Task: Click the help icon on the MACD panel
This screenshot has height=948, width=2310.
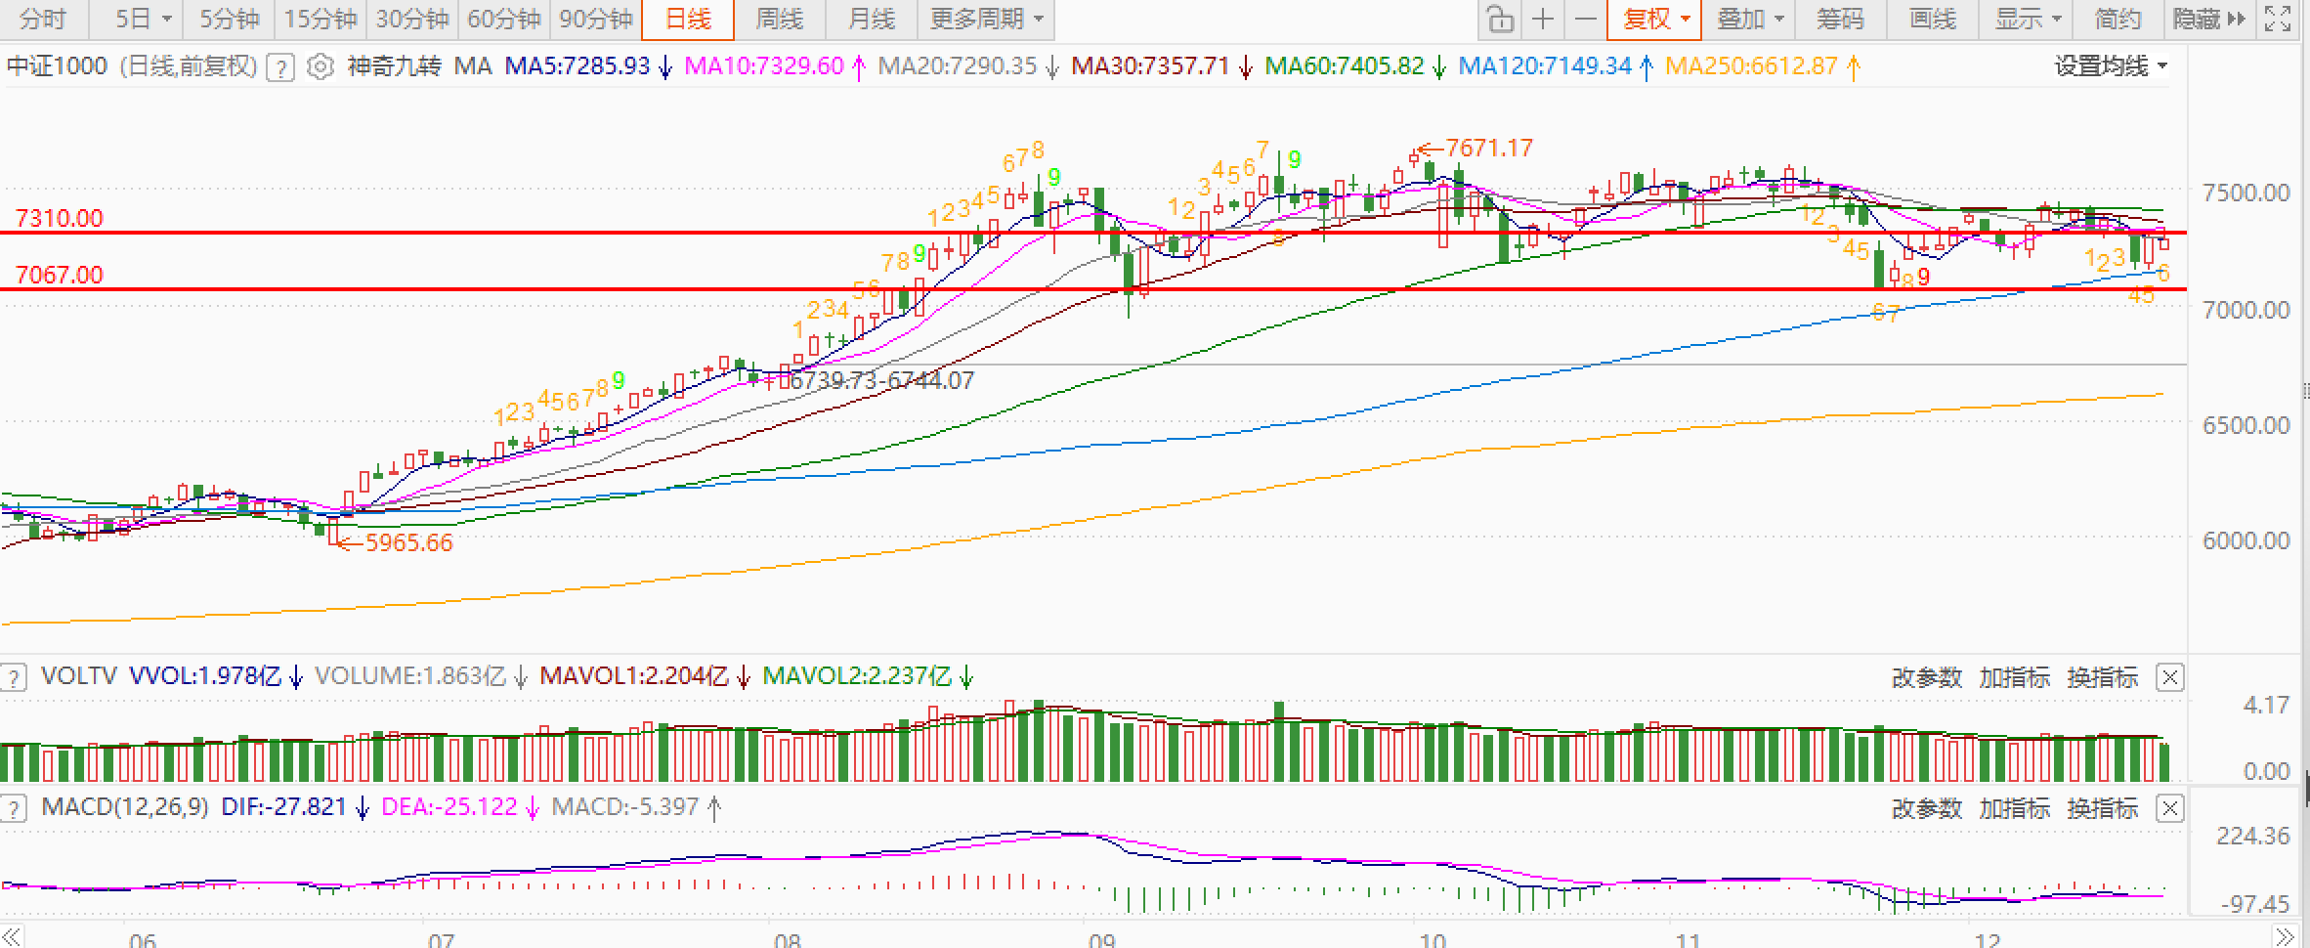Action: [14, 808]
